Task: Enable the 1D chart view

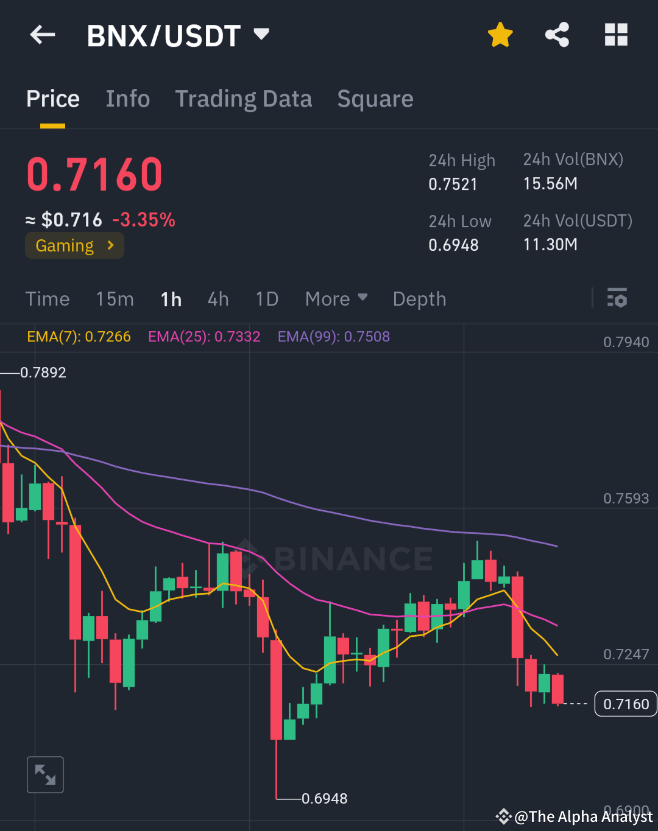Action: [x=267, y=299]
